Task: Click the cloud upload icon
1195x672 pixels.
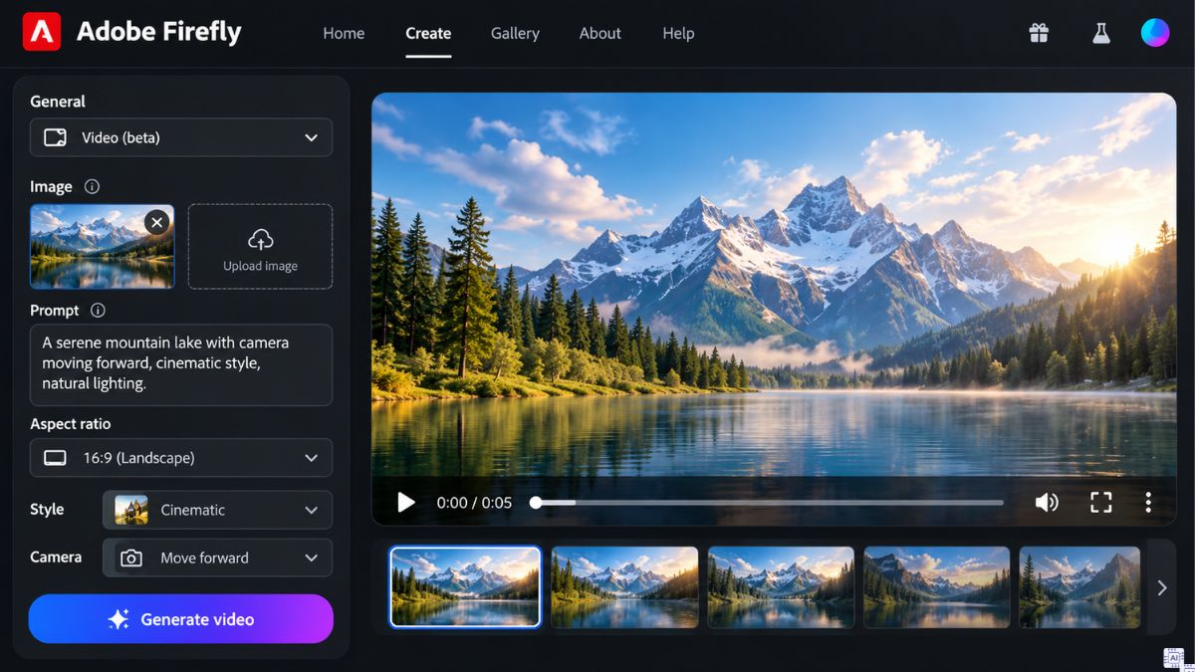Action: [x=260, y=240]
